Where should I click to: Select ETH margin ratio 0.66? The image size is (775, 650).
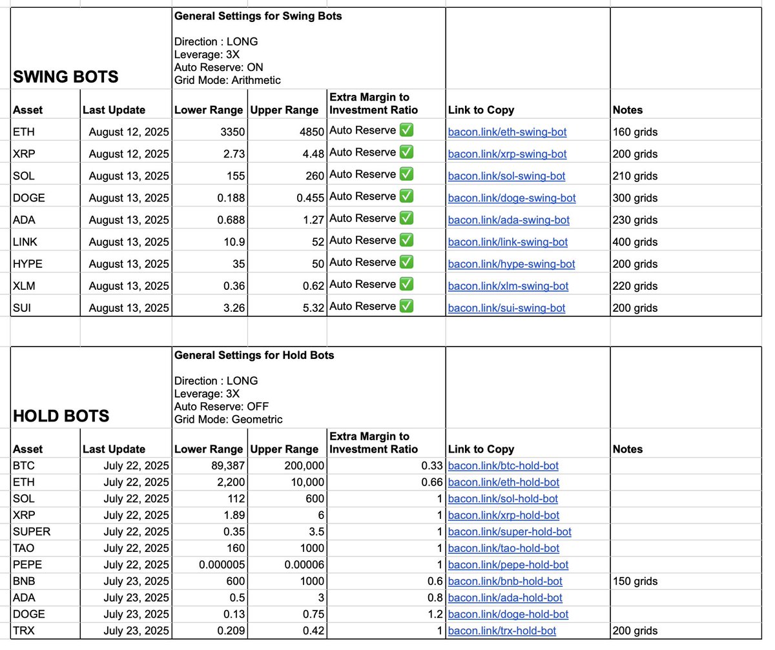point(386,482)
